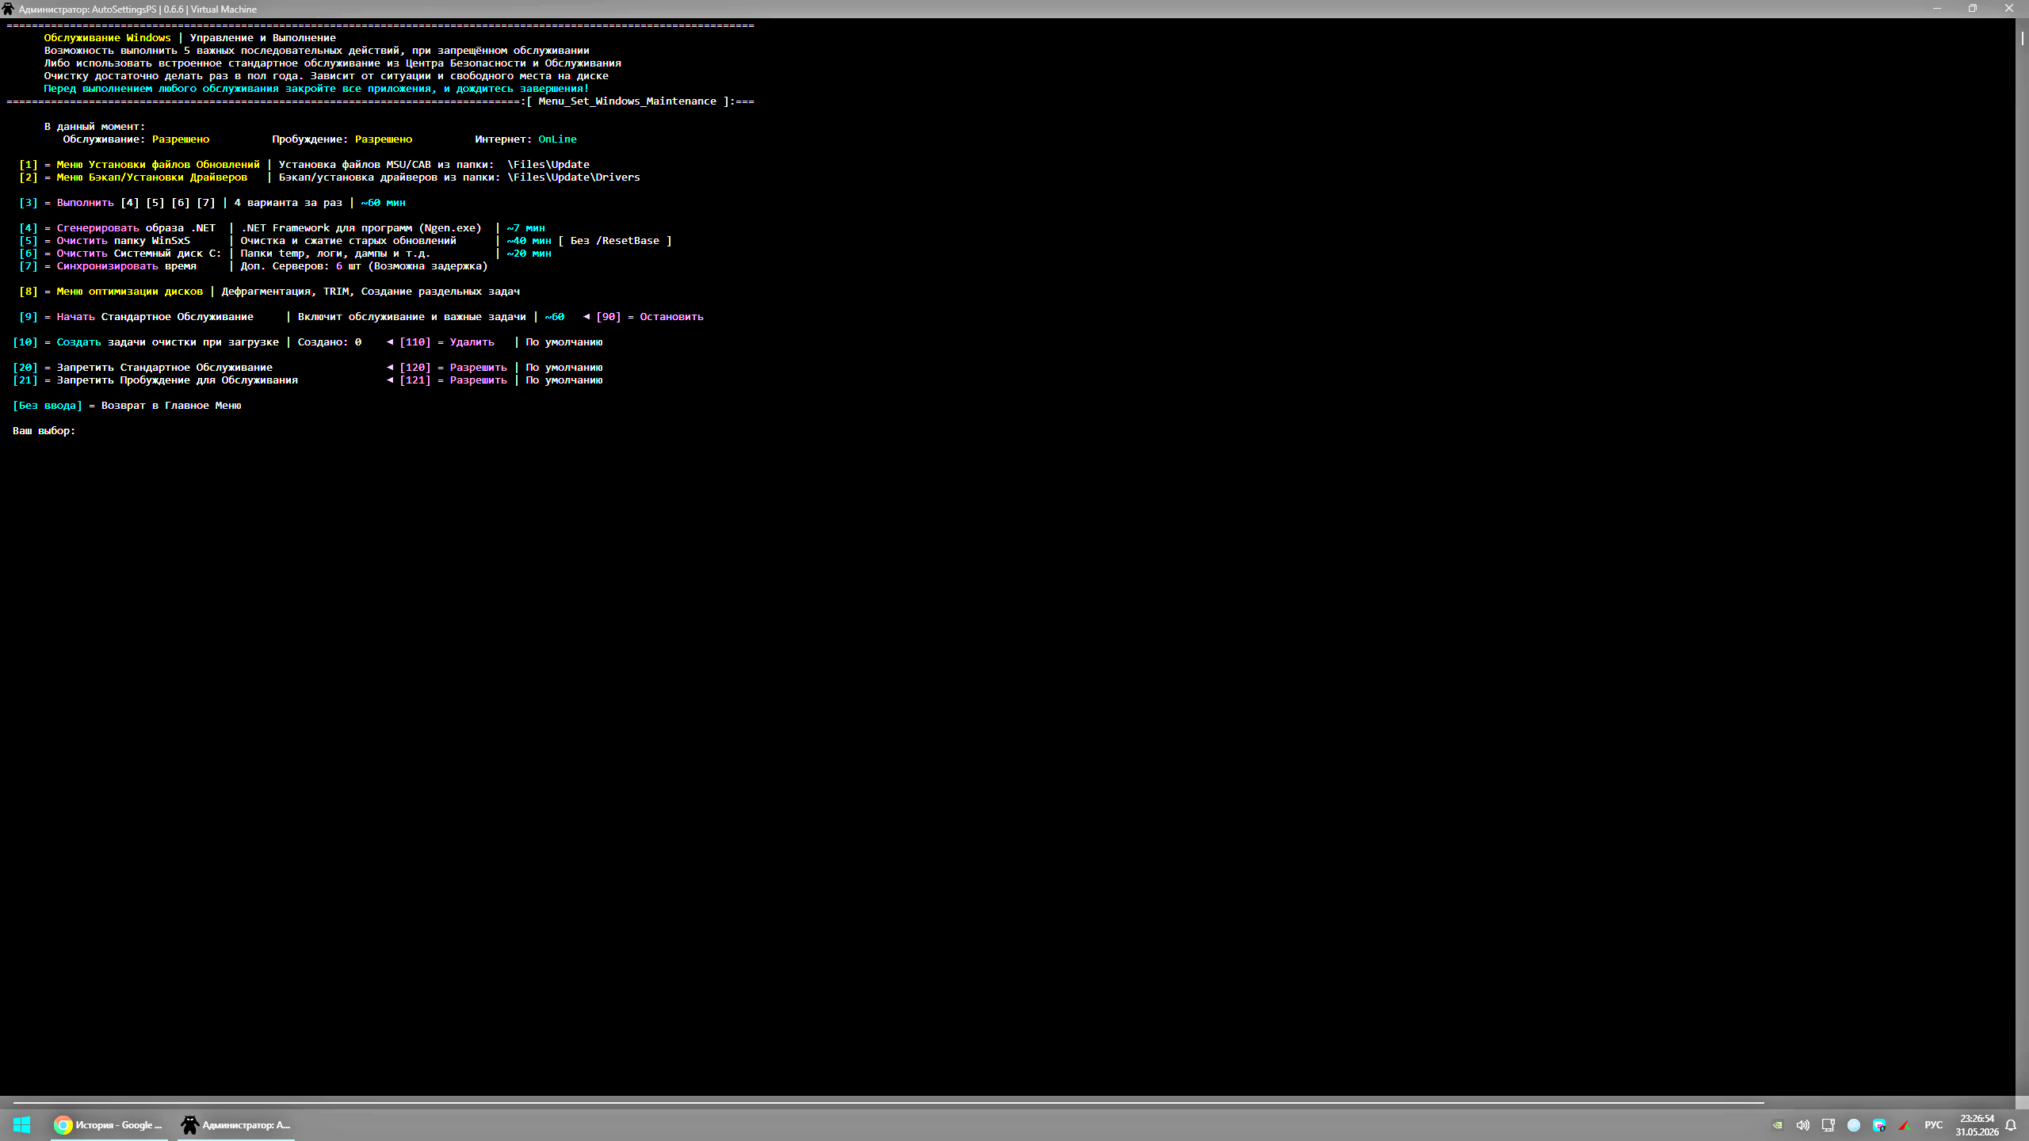Screen dimensions: 2029x1141
Task: Click the AutoSettingsPS icon in the title bar
Action: point(8,9)
